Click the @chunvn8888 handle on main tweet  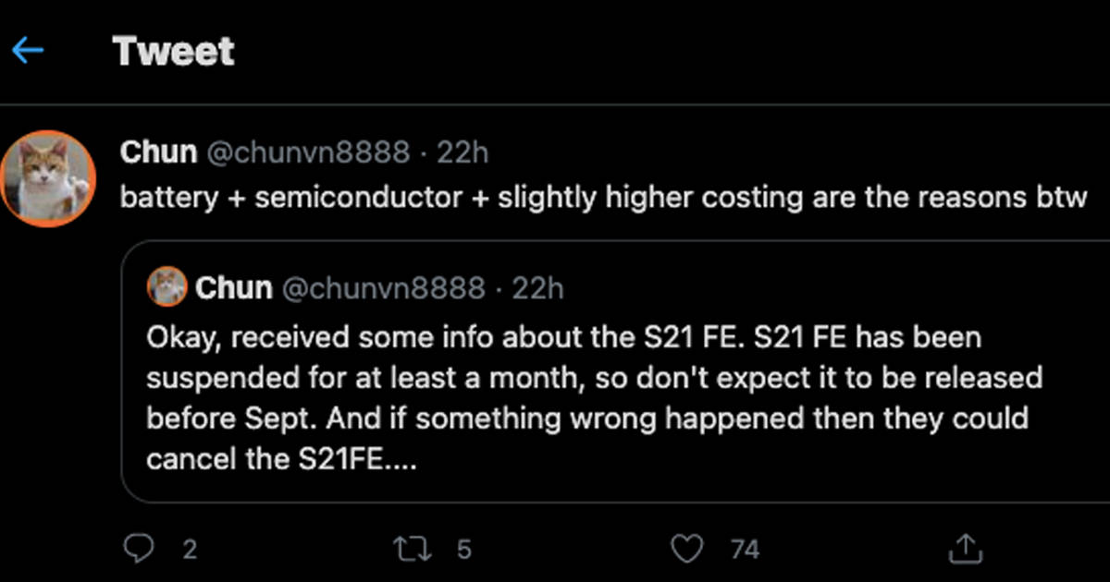pos(307,152)
